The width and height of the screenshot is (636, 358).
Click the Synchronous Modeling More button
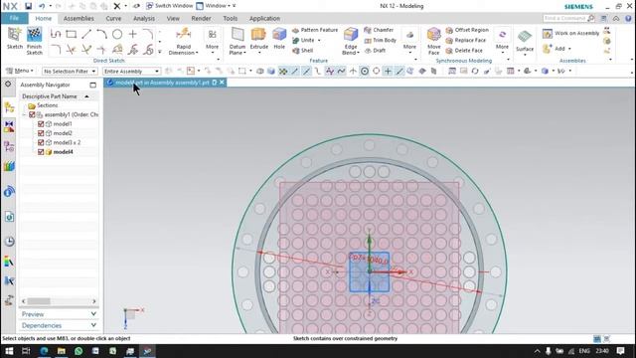tap(502, 40)
